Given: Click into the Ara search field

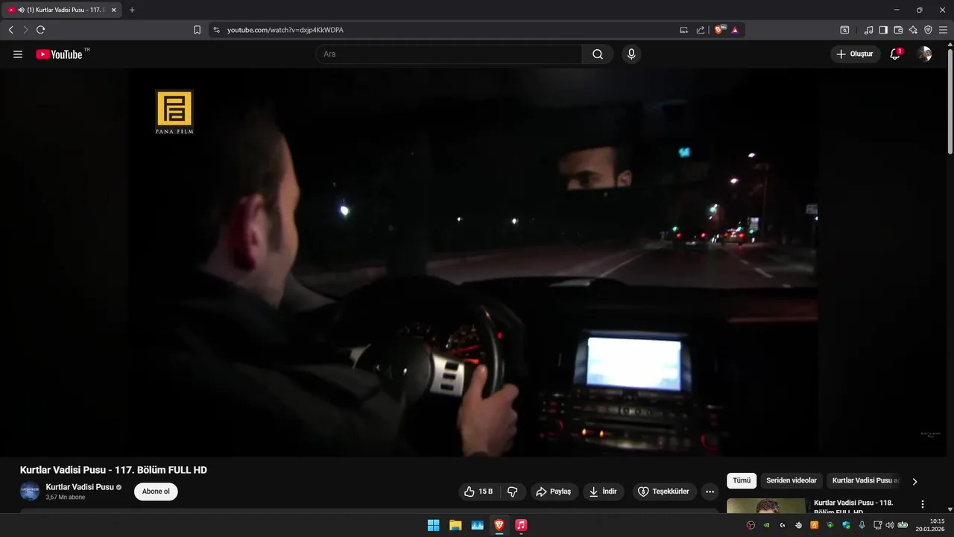Looking at the screenshot, I should point(449,54).
